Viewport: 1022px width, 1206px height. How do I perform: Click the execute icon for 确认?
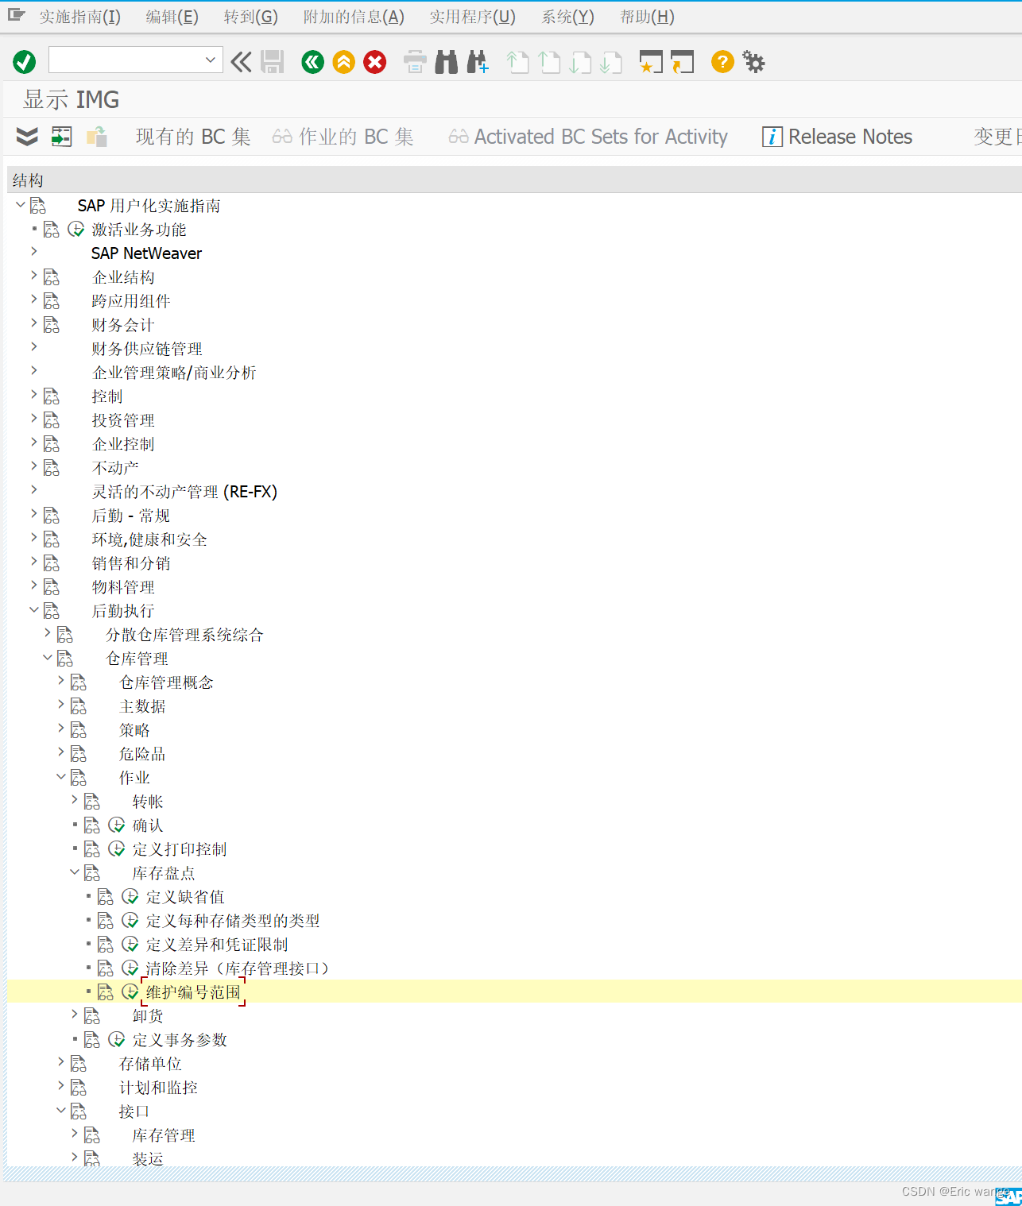point(117,825)
